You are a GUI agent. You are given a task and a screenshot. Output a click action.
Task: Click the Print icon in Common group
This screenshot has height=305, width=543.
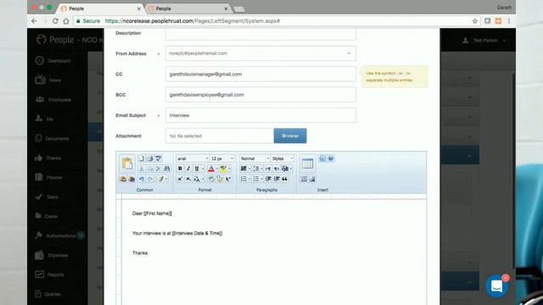point(149,158)
